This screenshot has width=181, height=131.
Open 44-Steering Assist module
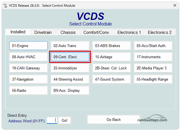tap(70, 79)
